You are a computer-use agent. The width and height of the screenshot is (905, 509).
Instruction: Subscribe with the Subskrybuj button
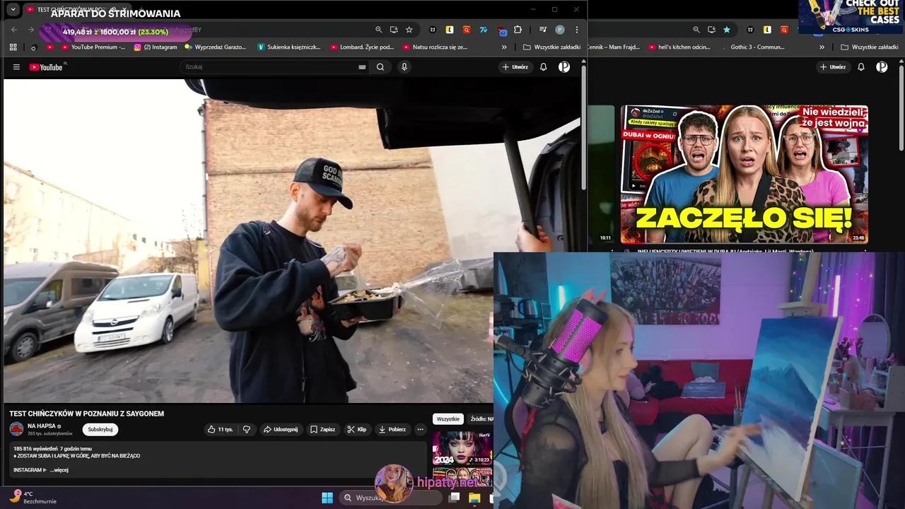[100, 429]
